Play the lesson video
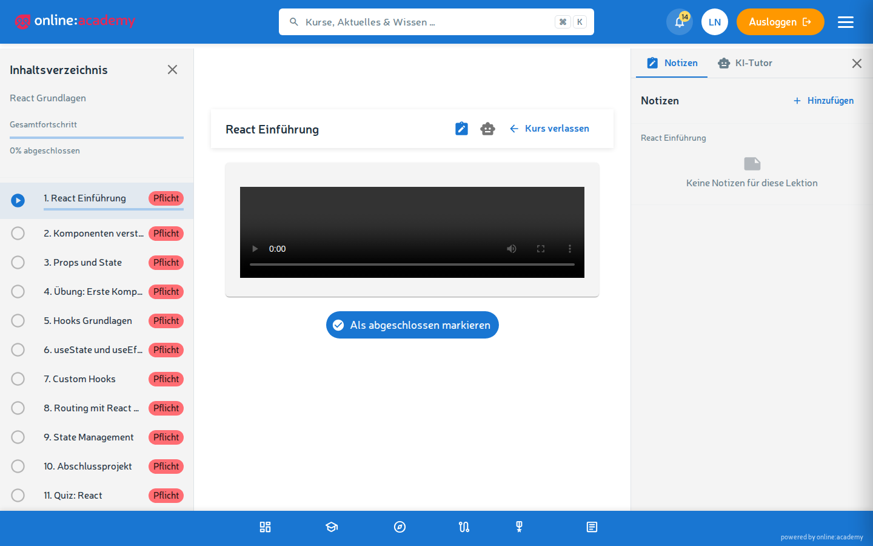 pyautogui.click(x=255, y=249)
